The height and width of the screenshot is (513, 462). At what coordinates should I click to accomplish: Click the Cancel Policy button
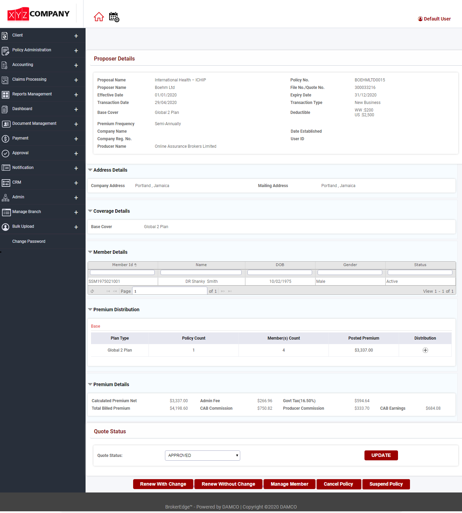pos(338,484)
